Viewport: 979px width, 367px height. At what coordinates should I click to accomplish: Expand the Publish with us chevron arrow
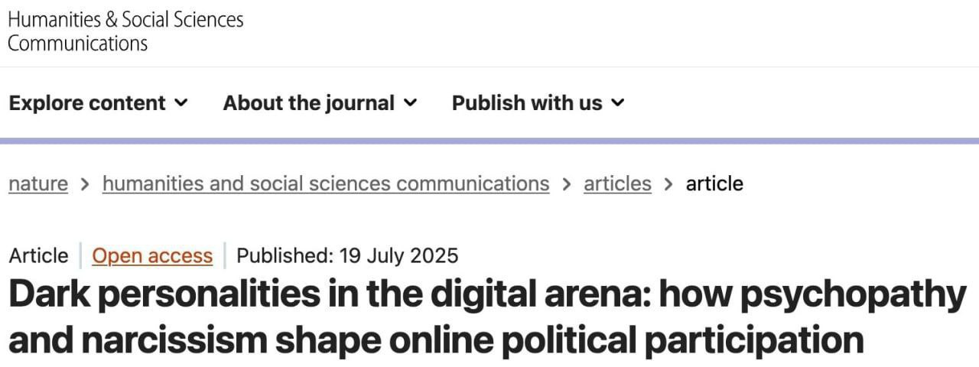tap(618, 102)
